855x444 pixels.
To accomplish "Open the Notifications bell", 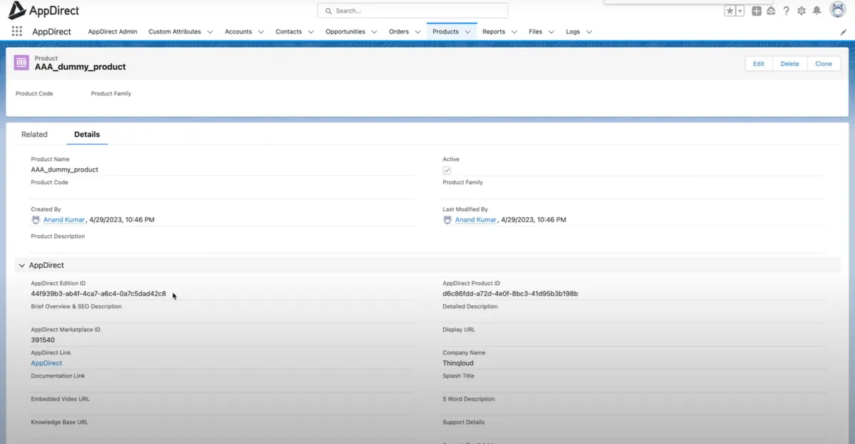I will (x=817, y=11).
